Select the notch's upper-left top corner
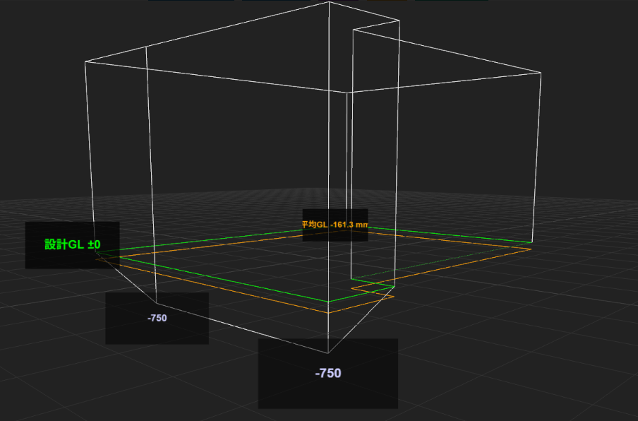This screenshot has height=421, width=638. 353,30
